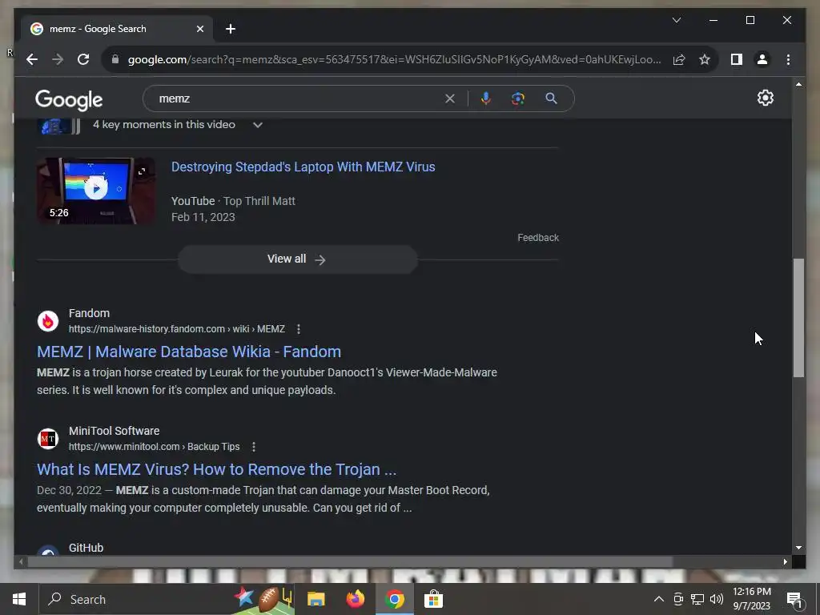Screen dimensions: 820x615
Task: Open What Is MEMZ Virus article
Action: (216, 469)
